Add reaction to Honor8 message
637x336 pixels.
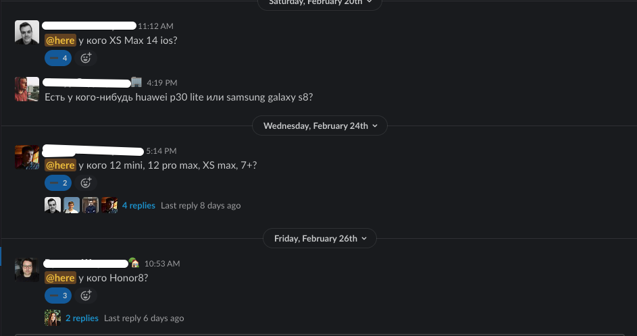click(x=86, y=296)
